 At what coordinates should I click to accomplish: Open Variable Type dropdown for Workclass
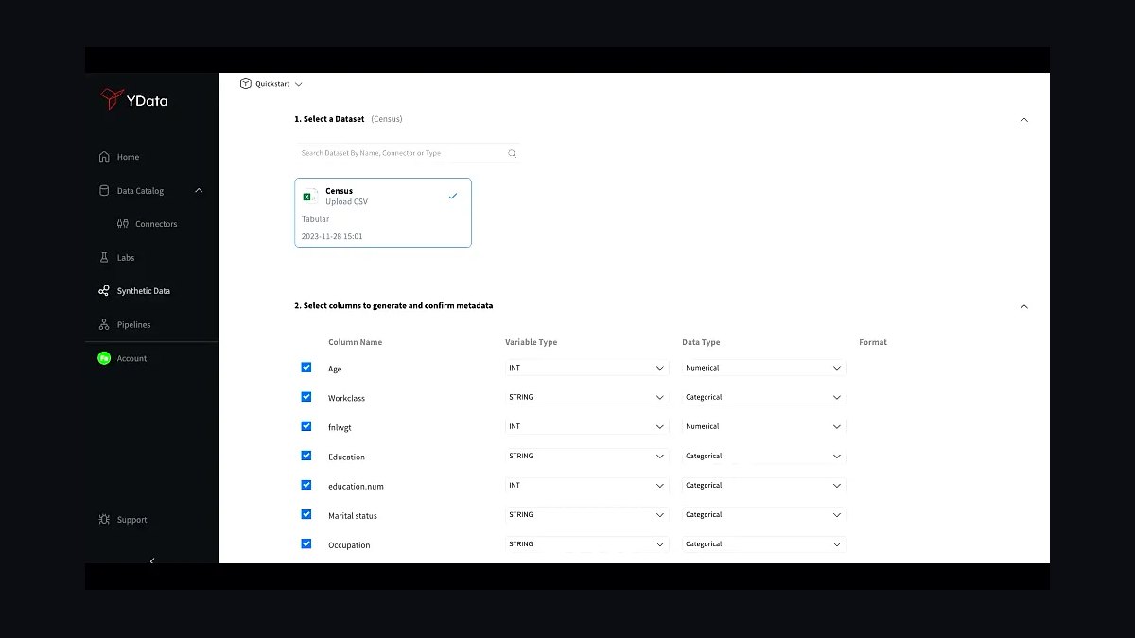587,397
